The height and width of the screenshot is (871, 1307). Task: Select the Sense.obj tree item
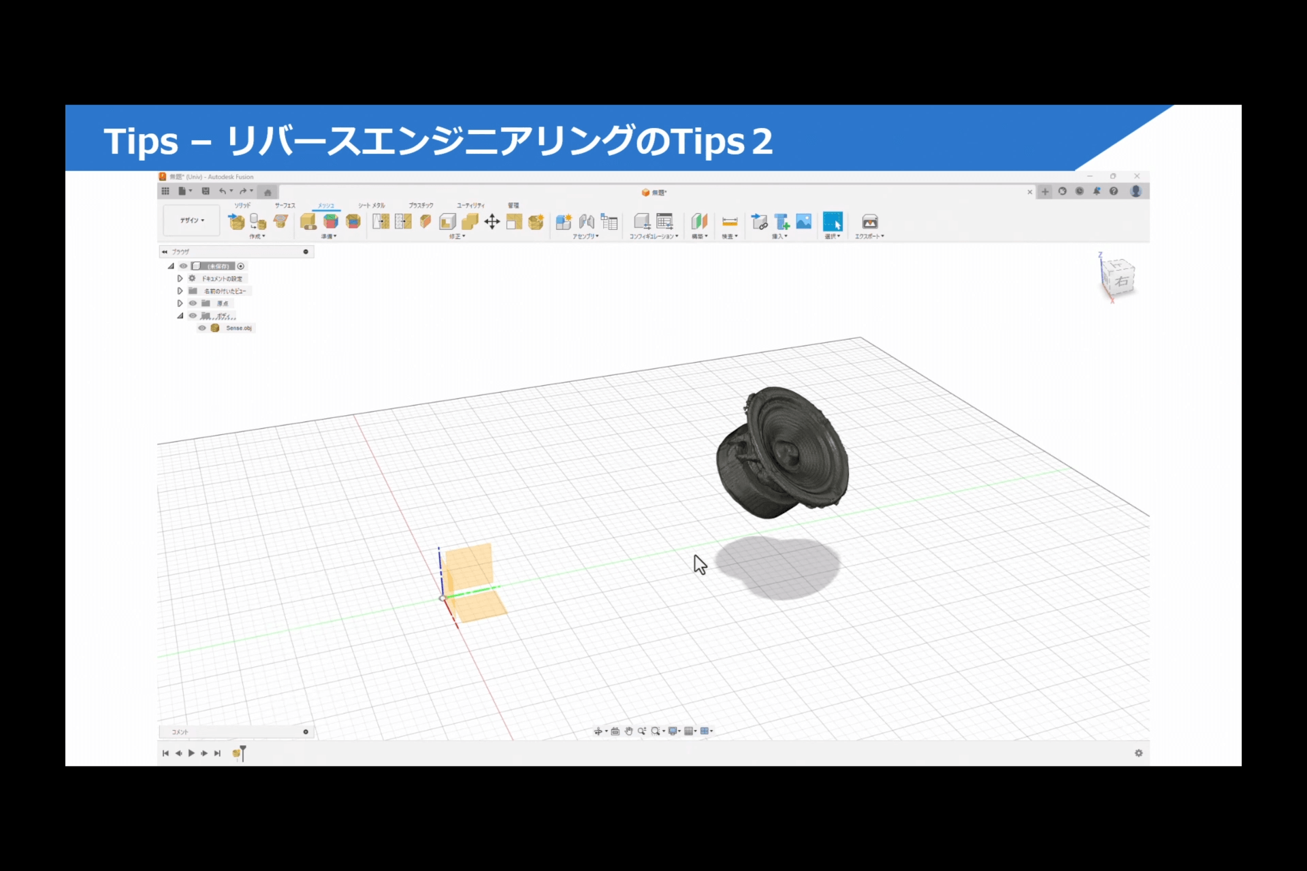238,328
